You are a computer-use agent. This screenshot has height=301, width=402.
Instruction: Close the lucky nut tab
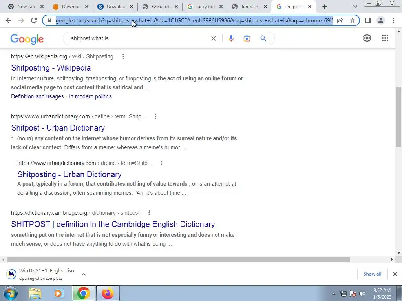pos(221,7)
